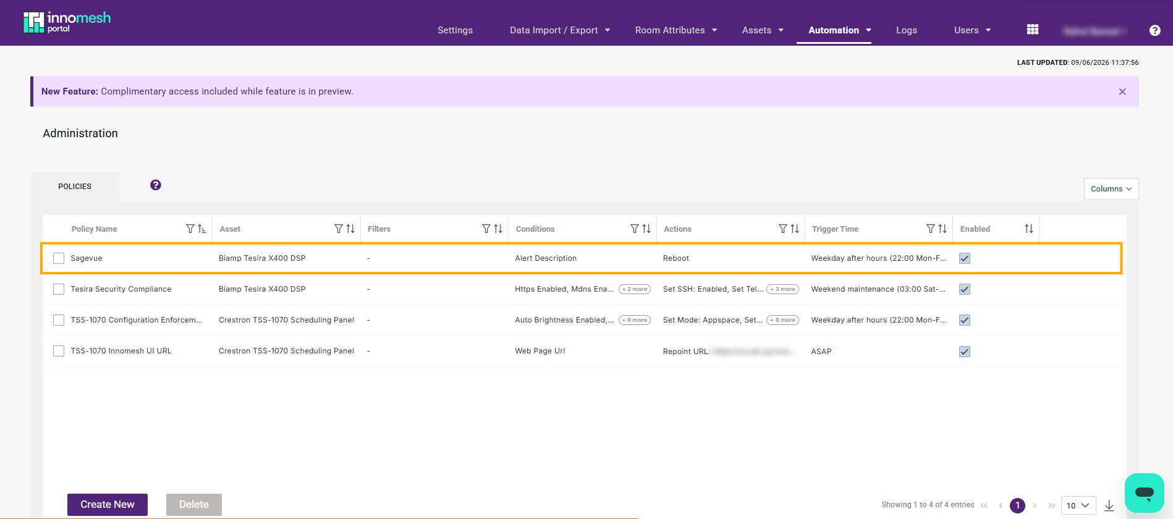Select page 1 in pagination
This screenshot has width=1173, height=519.
1017,505
